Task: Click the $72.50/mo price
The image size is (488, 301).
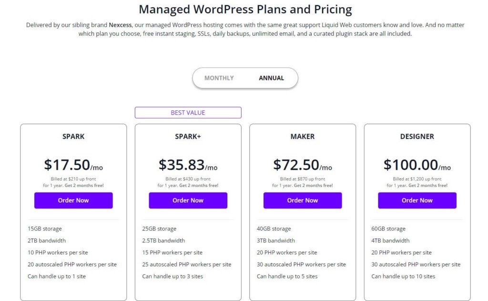Action: (x=303, y=165)
